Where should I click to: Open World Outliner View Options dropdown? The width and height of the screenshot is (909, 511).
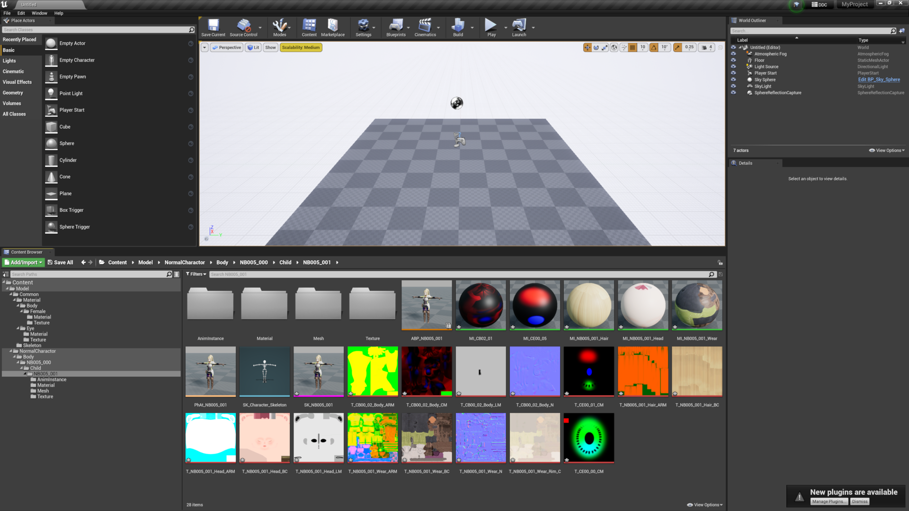887,150
